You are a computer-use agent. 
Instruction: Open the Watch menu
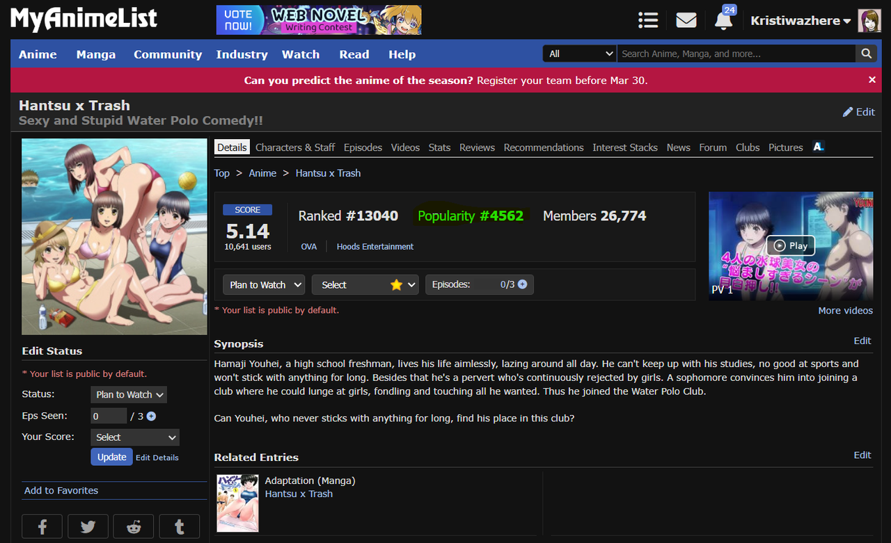(x=301, y=54)
